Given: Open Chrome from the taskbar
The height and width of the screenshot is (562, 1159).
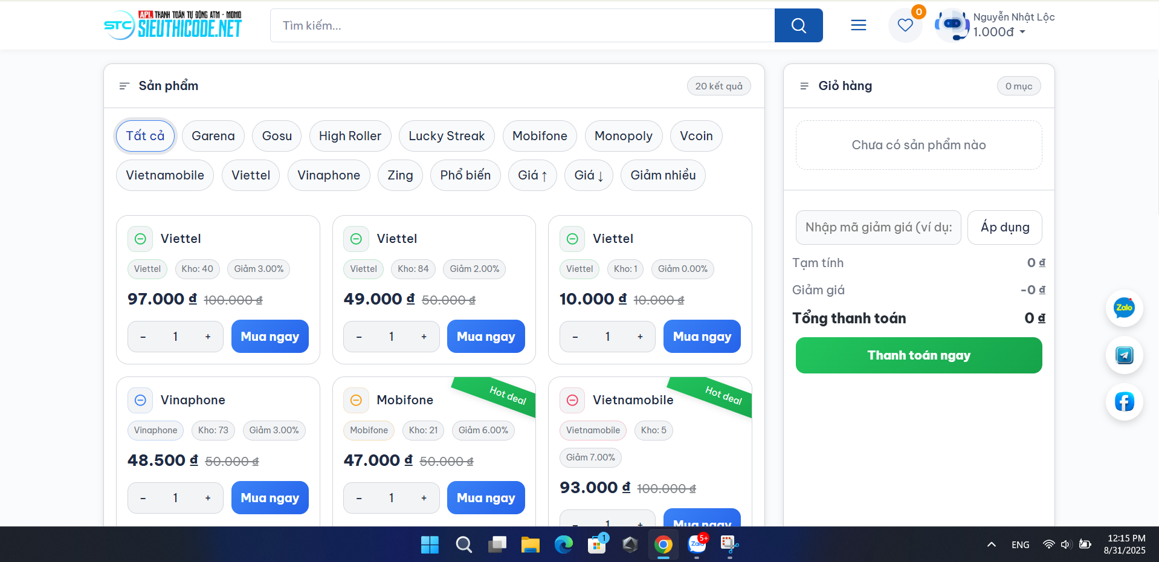Looking at the screenshot, I should (x=663, y=544).
